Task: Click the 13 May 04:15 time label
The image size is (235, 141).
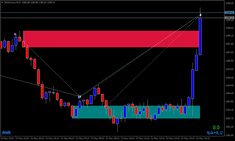Action: click(37, 138)
